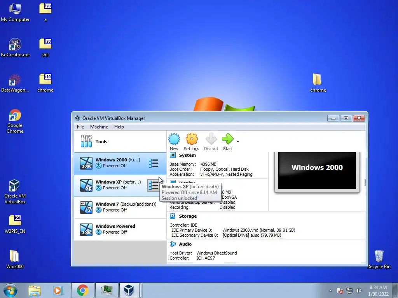Viewport: 398px width, 298px height.
Task: Open the Machine menu
Action: [99, 127]
